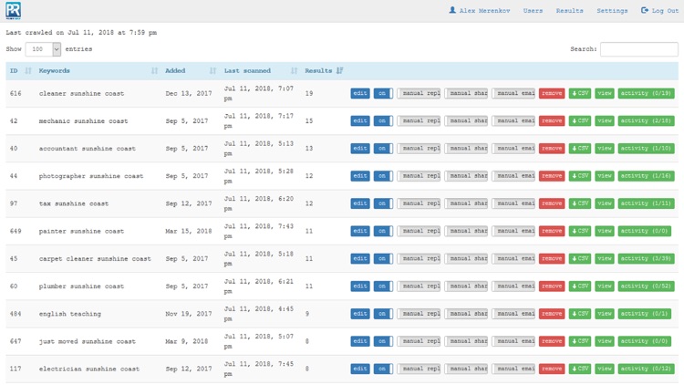
Task: Open the Settings menu item
Action: (612, 10)
